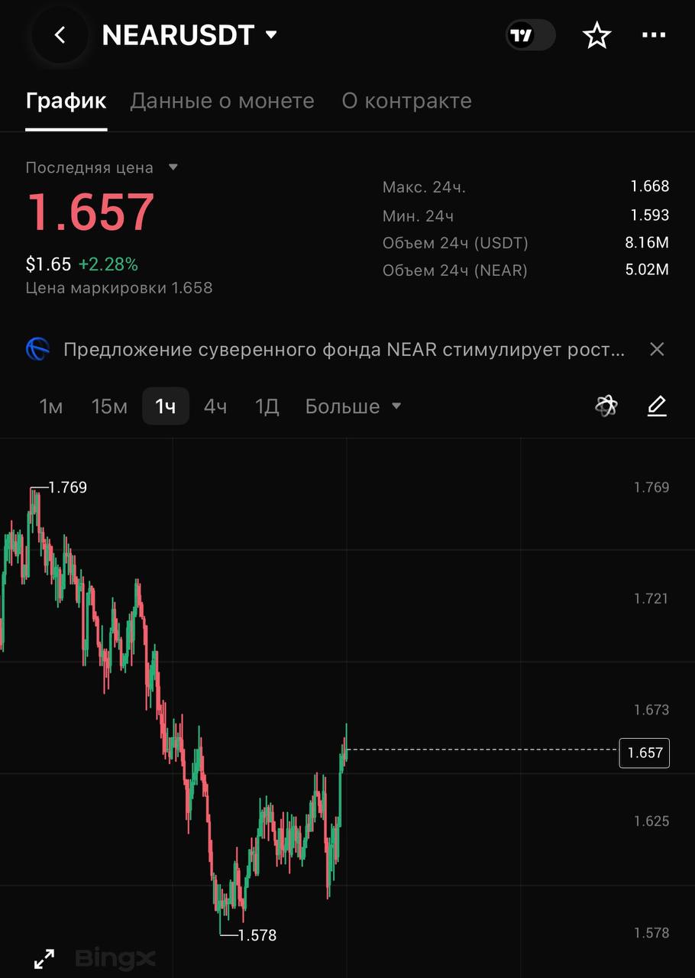This screenshot has height=978, width=695.
Task: Open the NEAR news globe icon
Action: point(37,349)
